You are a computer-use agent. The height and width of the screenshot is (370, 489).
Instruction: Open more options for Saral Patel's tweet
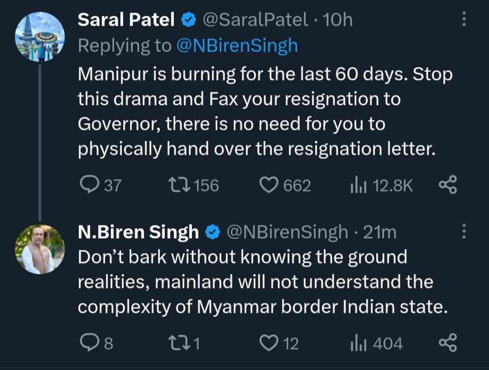coord(463,20)
